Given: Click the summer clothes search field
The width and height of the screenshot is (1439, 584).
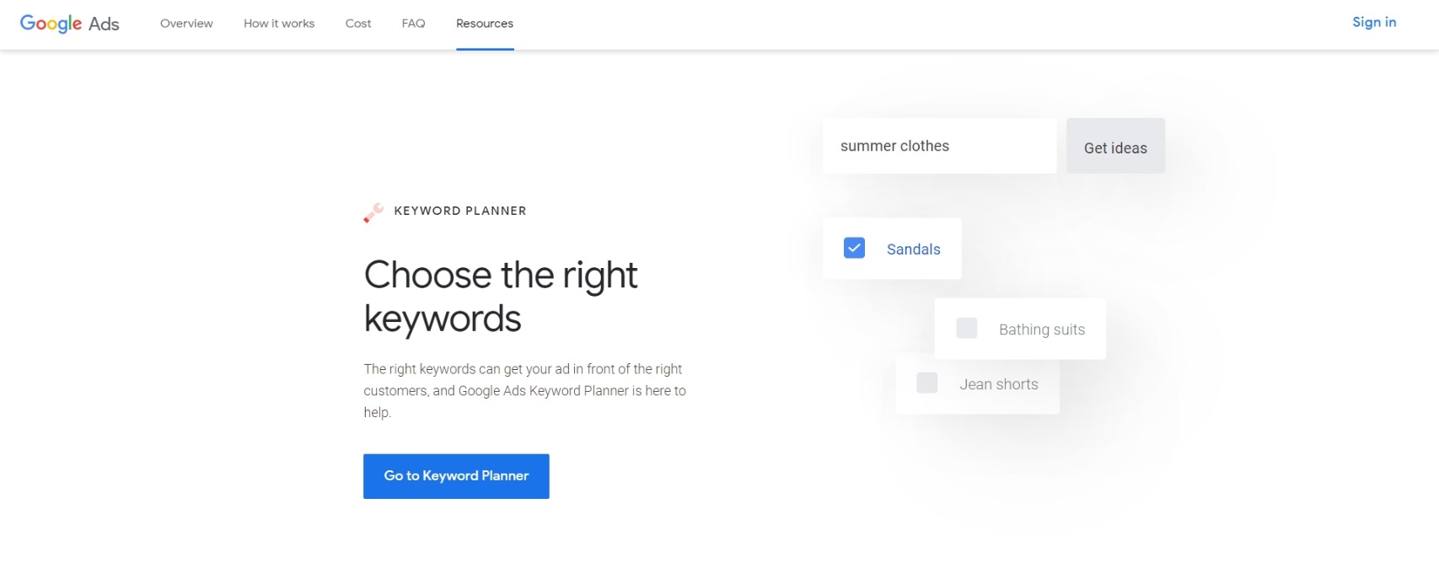Looking at the screenshot, I should click(x=939, y=146).
